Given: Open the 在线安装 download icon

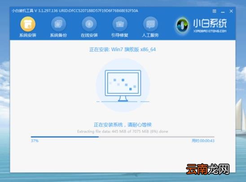Looking at the screenshot, I should click(89, 24).
